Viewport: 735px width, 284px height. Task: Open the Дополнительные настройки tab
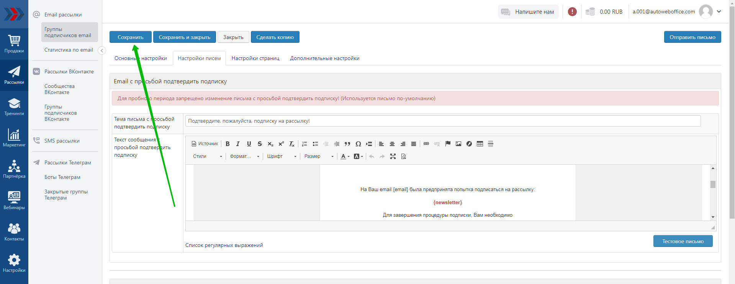pyautogui.click(x=324, y=58)
